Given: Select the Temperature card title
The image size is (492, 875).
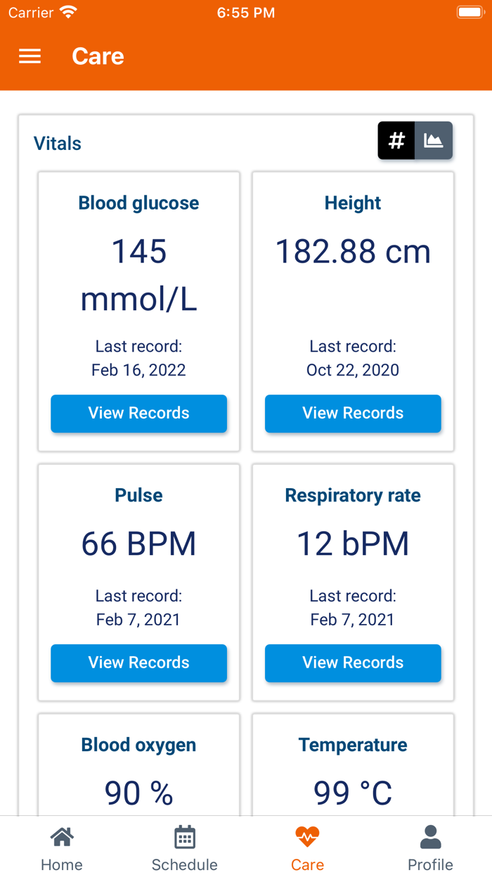Looking at the screenshot, I should [353, 745].
